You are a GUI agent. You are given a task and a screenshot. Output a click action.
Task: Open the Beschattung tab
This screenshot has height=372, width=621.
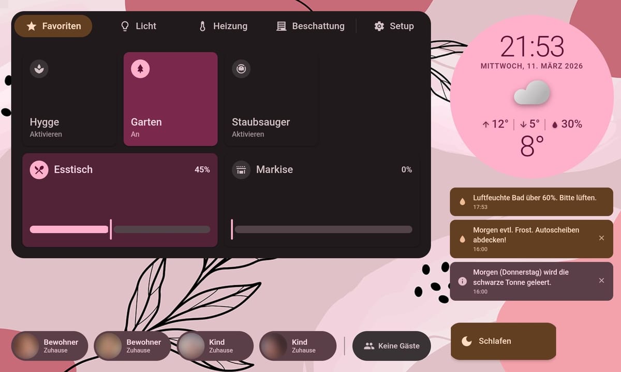(x=310, y=26)
